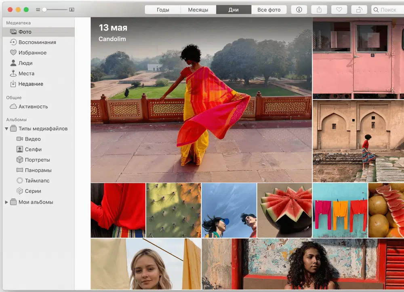Click the Активность cloud icon
Viewport: 404px width, 292px height.
coord(13,106)
